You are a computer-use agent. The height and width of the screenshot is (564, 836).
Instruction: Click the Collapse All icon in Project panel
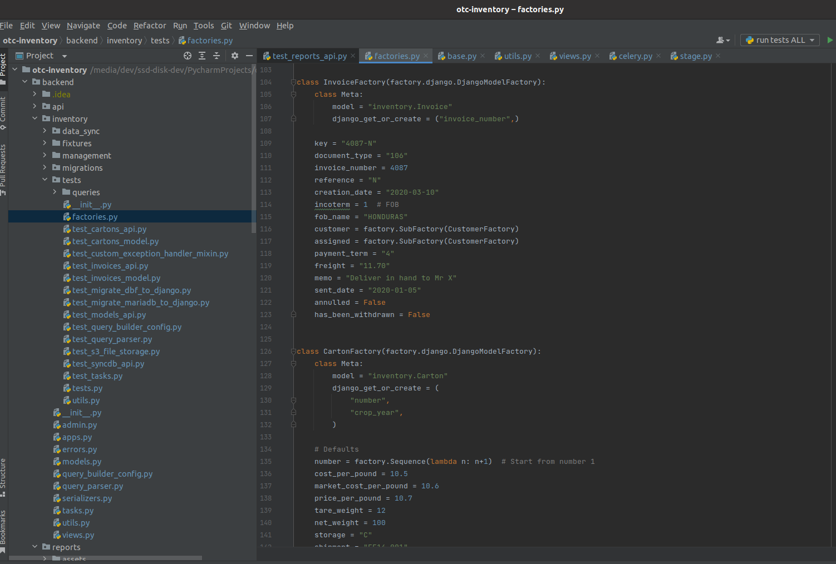pyautogui.click(x=217, y=56)
